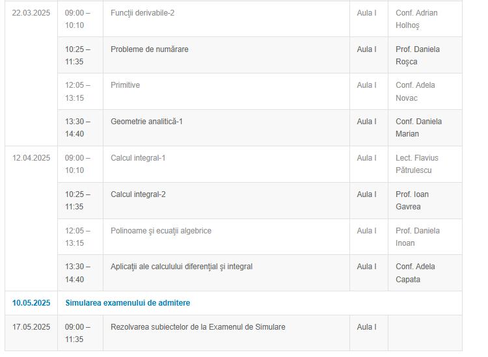Click lecturer name Prof. Ioan Gavrea
Image resolution: width=488 pixels, height=357 pixels.
click(412, 200)
